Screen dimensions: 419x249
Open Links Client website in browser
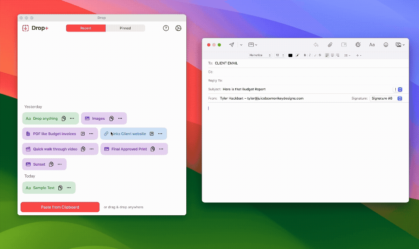point(152,134)
